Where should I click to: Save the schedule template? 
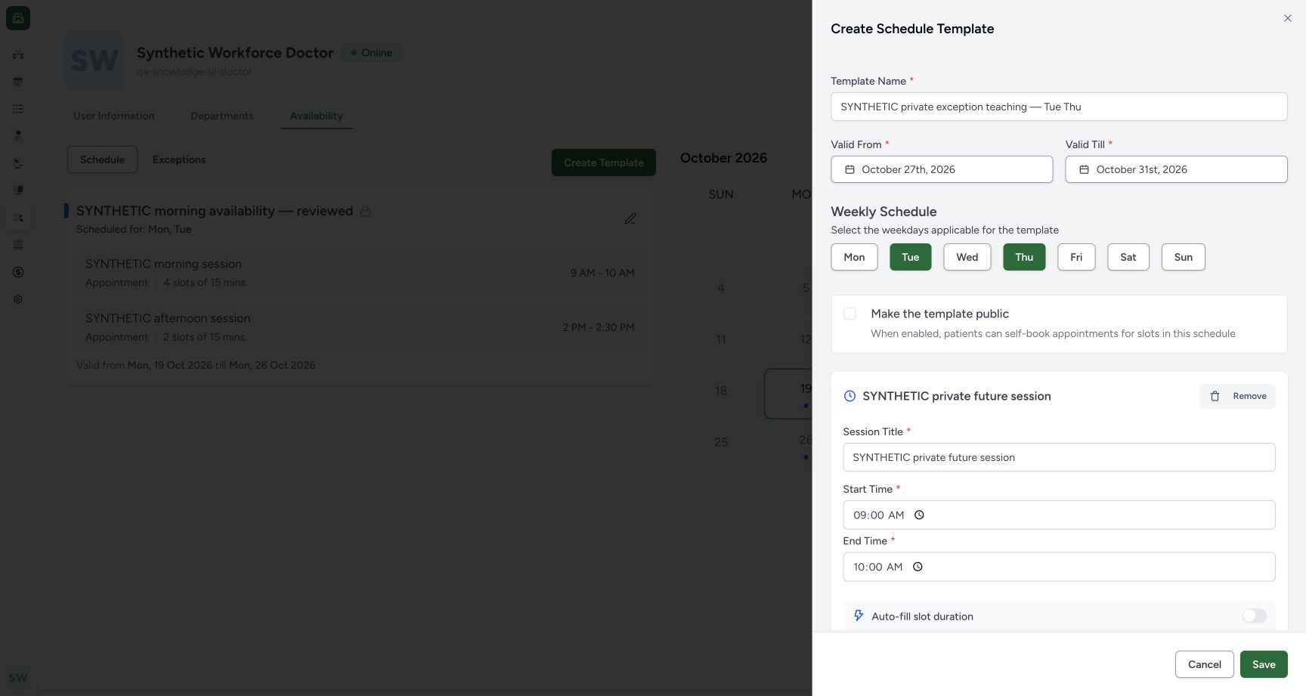click(1264, 664)
